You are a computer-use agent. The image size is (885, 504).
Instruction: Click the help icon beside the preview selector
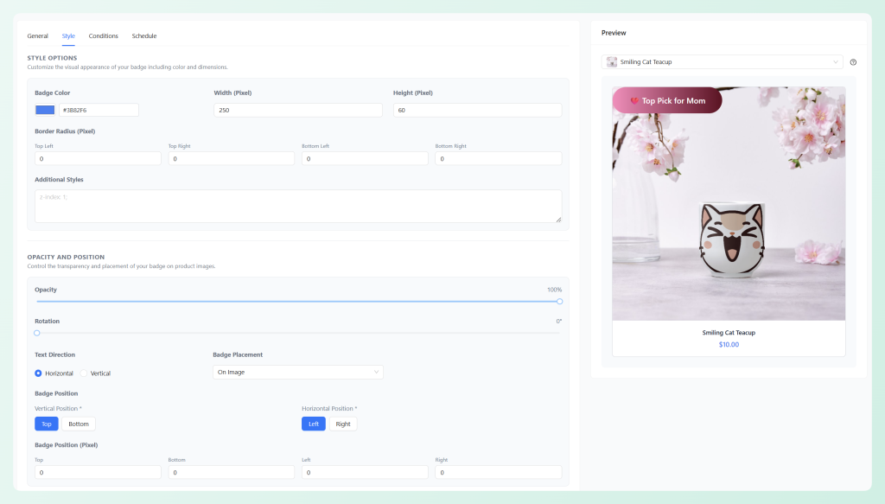tap(852, 61)
